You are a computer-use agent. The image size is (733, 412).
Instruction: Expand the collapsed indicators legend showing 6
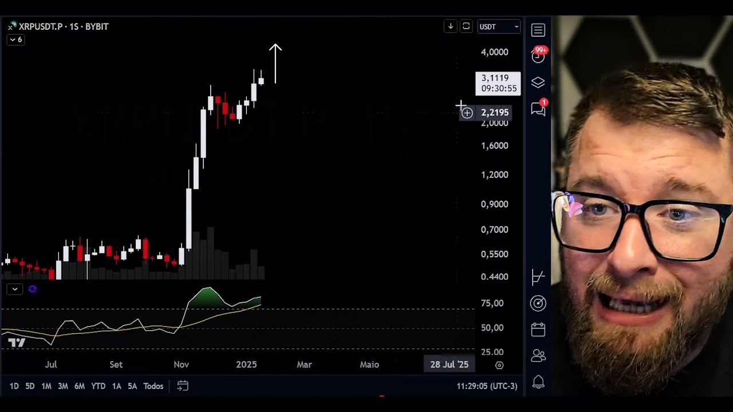(15, 39)
